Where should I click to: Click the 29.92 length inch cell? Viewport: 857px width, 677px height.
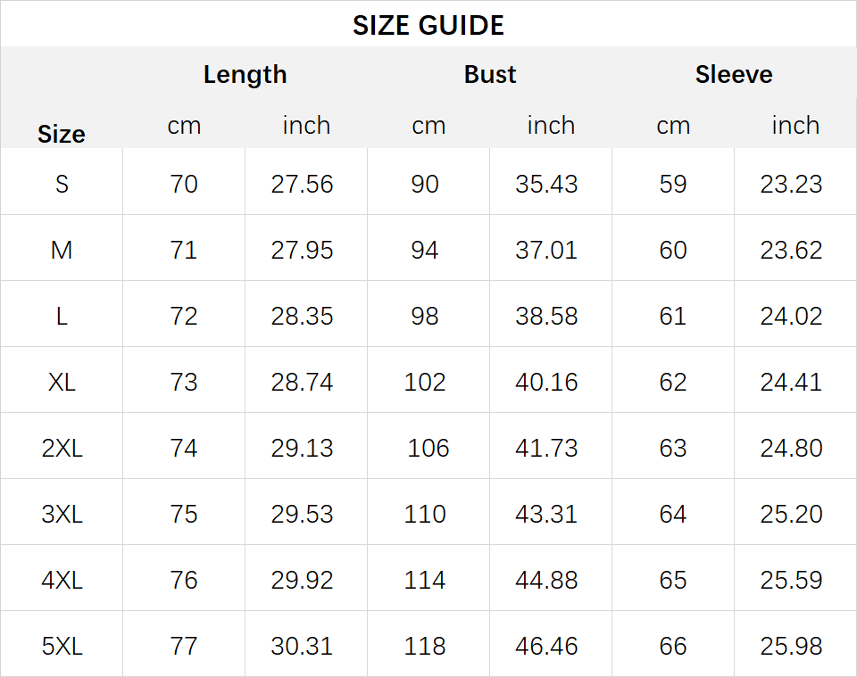[302, 580]
